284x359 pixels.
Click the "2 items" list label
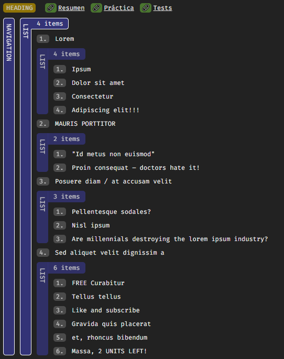click(67, 139)
